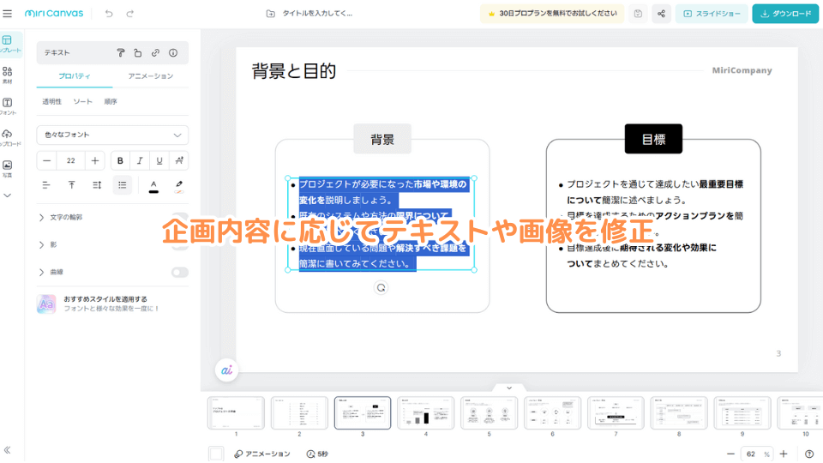
Task: Expand more sidebar items chevron
Action: 8,195
